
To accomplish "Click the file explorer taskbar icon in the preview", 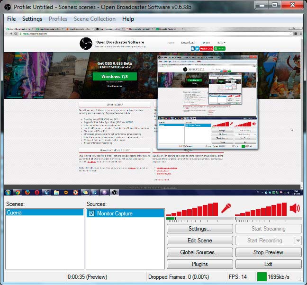I will point(56,193).
